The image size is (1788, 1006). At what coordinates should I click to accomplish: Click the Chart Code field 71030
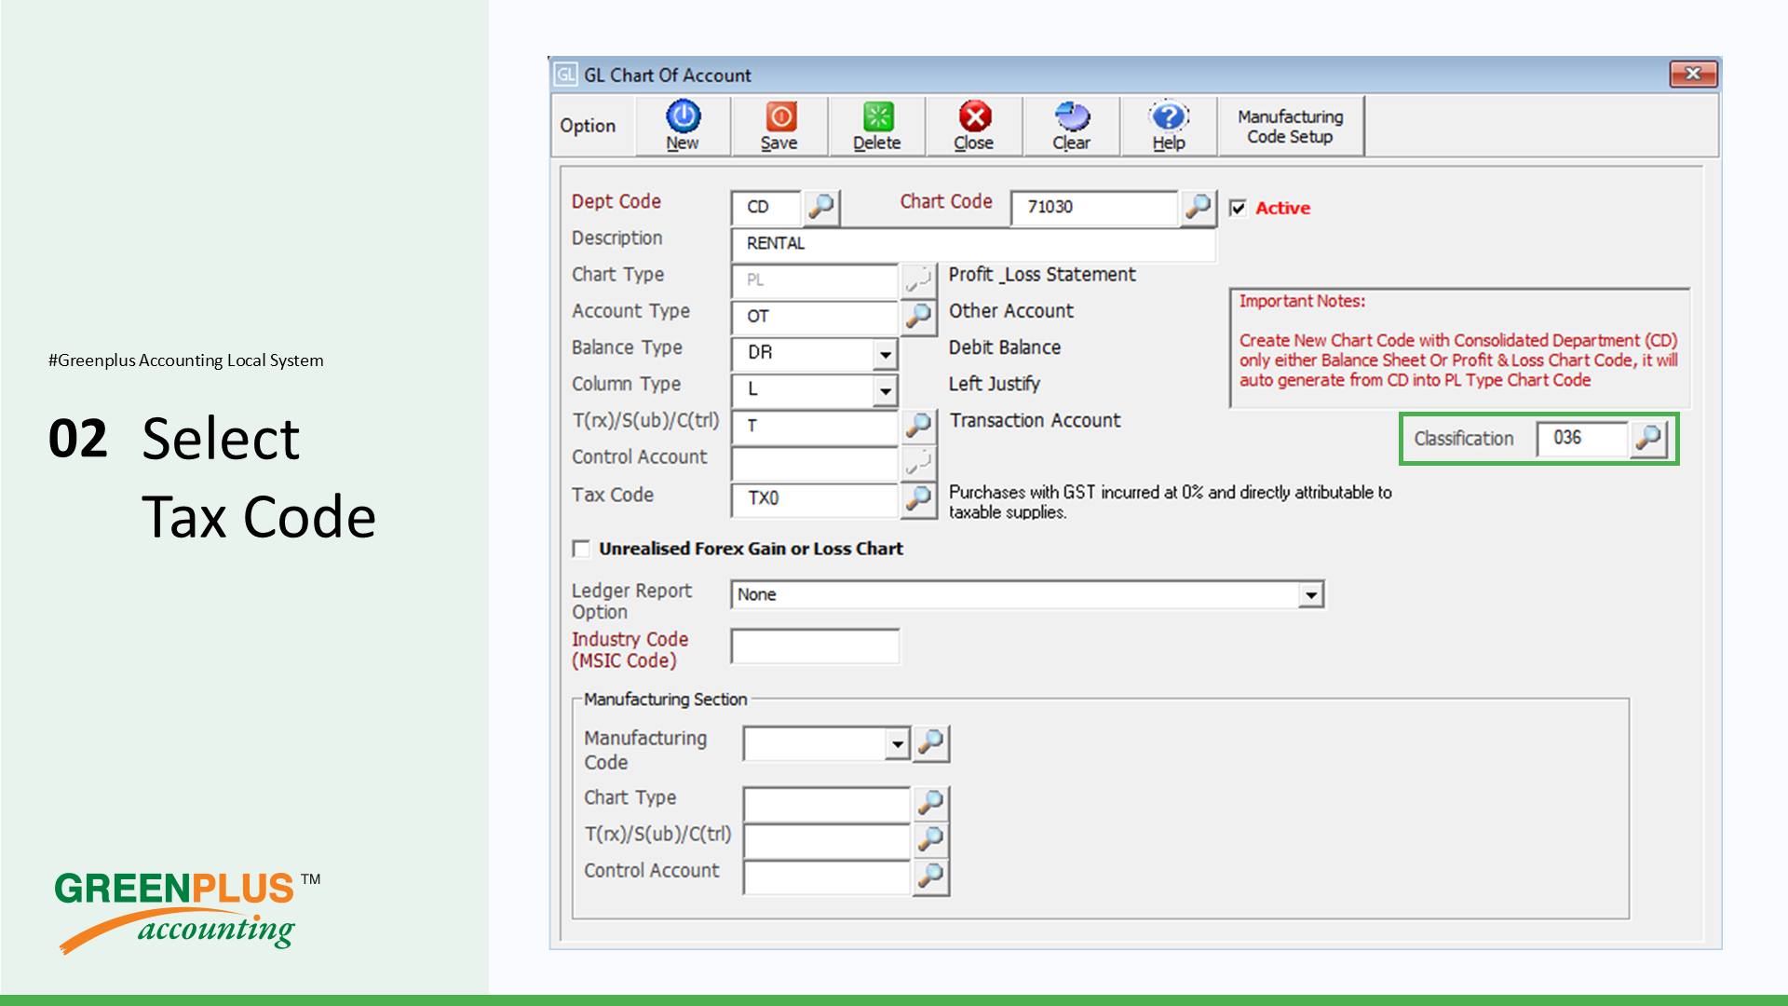tap(1095, 207)
